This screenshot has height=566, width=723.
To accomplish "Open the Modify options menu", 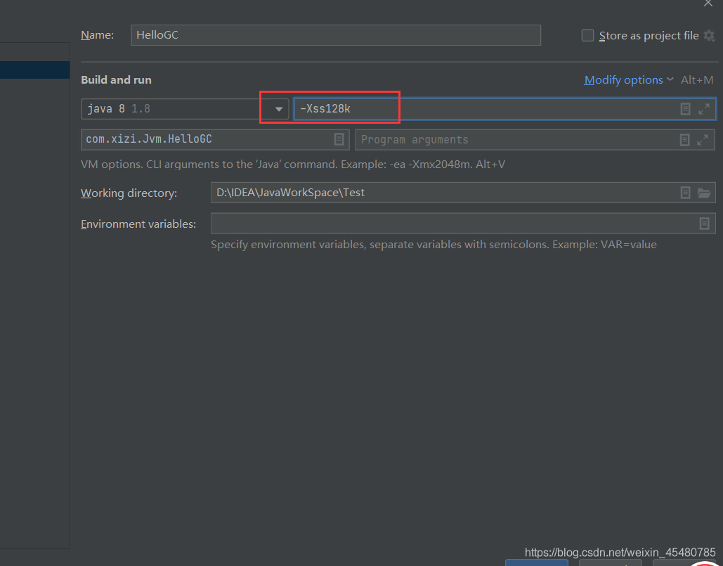I will pyautogui.click(x=628, y=80).
